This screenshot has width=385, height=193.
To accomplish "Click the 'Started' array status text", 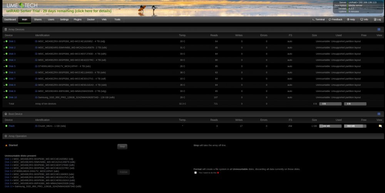I will click(x=13, y=145).
